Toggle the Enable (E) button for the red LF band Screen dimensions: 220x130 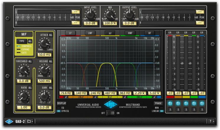click(170, 104)
